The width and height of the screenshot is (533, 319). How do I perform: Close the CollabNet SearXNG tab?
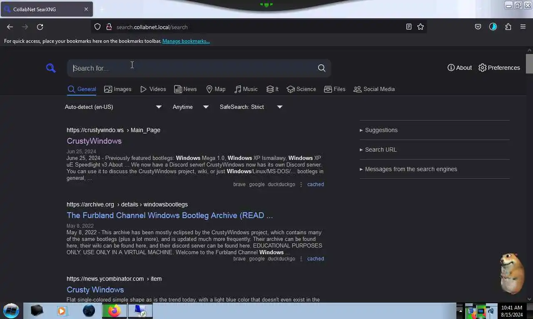(86, 9)
